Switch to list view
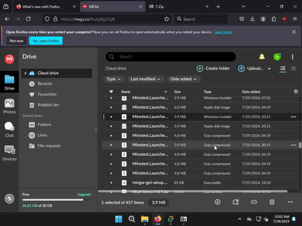This screenshot has width=302, height=226. [x=283, y=69]
